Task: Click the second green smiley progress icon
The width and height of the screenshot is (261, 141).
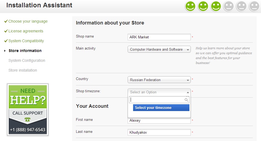Action: coord(203,6)
